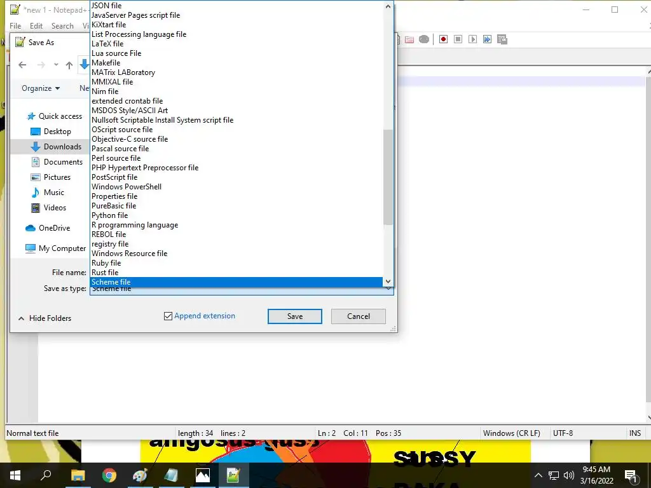Choose Objective-C source file type
The image size is (651, 488).
click(x=236, y=139)
